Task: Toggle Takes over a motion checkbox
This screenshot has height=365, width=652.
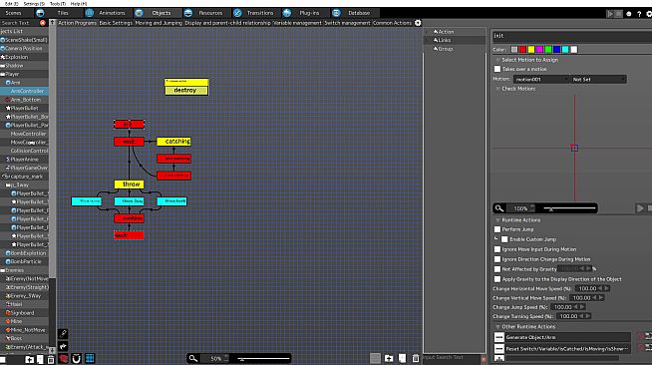Action: [497, 69]
